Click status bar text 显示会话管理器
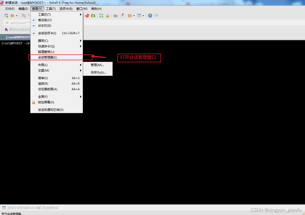 tap(12, 214)
